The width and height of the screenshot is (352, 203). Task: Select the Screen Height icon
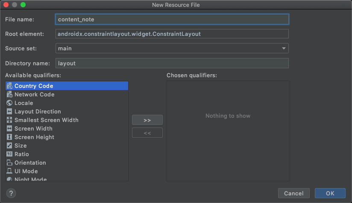tap(10, 137)
